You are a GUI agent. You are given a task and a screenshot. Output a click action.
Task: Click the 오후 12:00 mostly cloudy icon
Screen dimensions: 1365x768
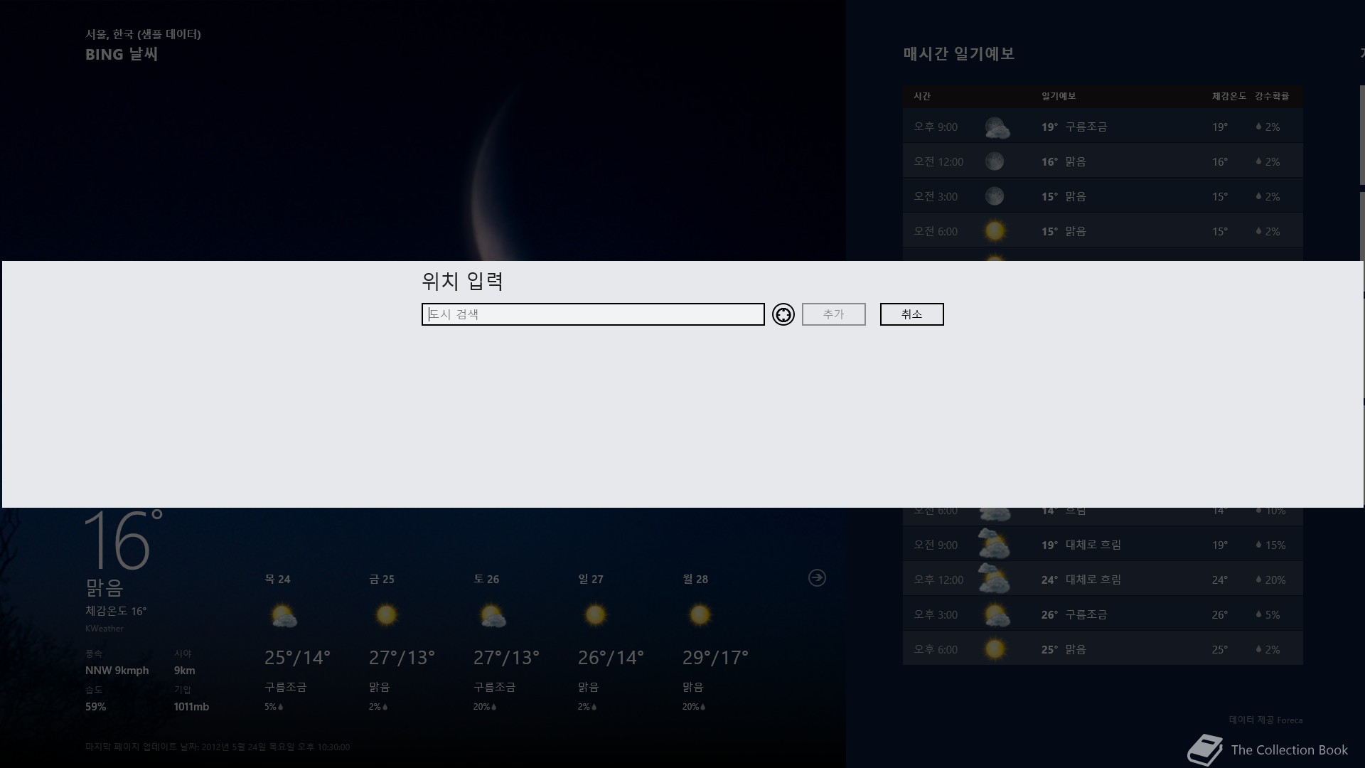[994, 580]
